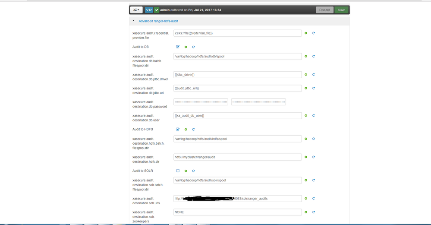Screen dimensions: 431x225
Task: Click green override icon for db.jdbc.driver
Action: [x=305, y=75]
